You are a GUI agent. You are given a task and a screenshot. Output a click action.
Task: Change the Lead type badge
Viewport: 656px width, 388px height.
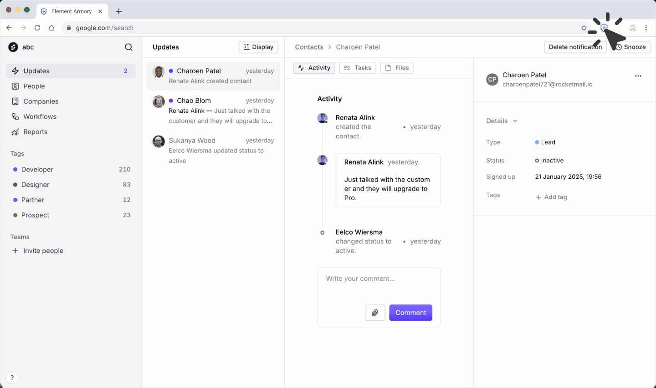pyautogui.click(x=545, y=142)
